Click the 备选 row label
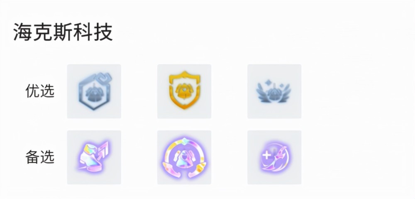 click(x=40, y=157)
